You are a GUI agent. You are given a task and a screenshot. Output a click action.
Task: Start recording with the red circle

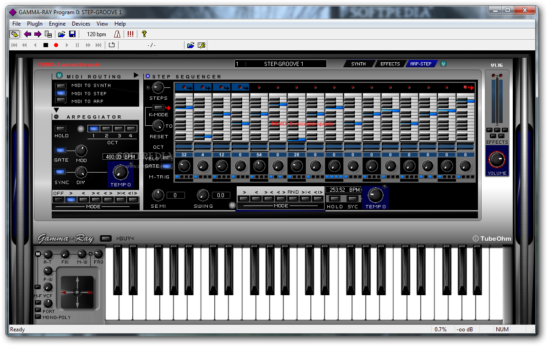(56, 45)
